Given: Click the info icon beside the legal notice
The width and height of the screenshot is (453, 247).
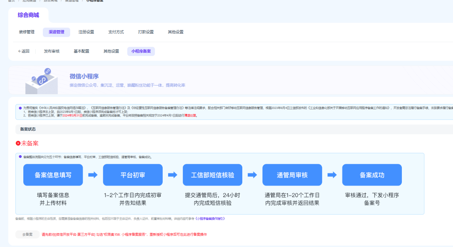Looking at the screenshot, I should click(20, 108).
